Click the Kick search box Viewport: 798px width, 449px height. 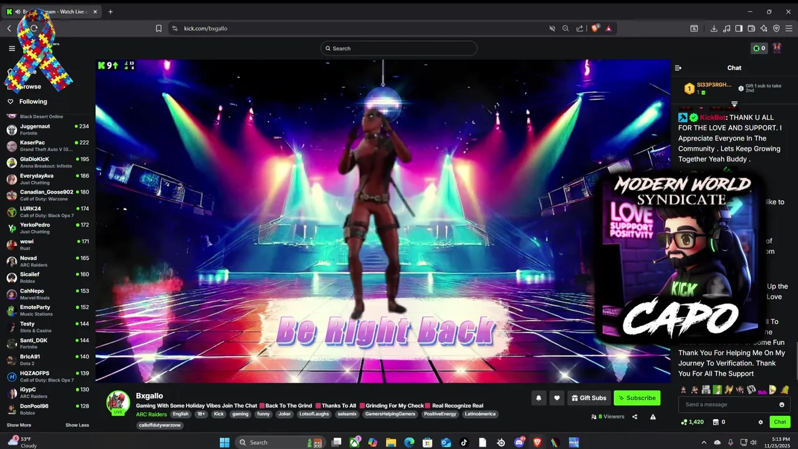point(399,48)
